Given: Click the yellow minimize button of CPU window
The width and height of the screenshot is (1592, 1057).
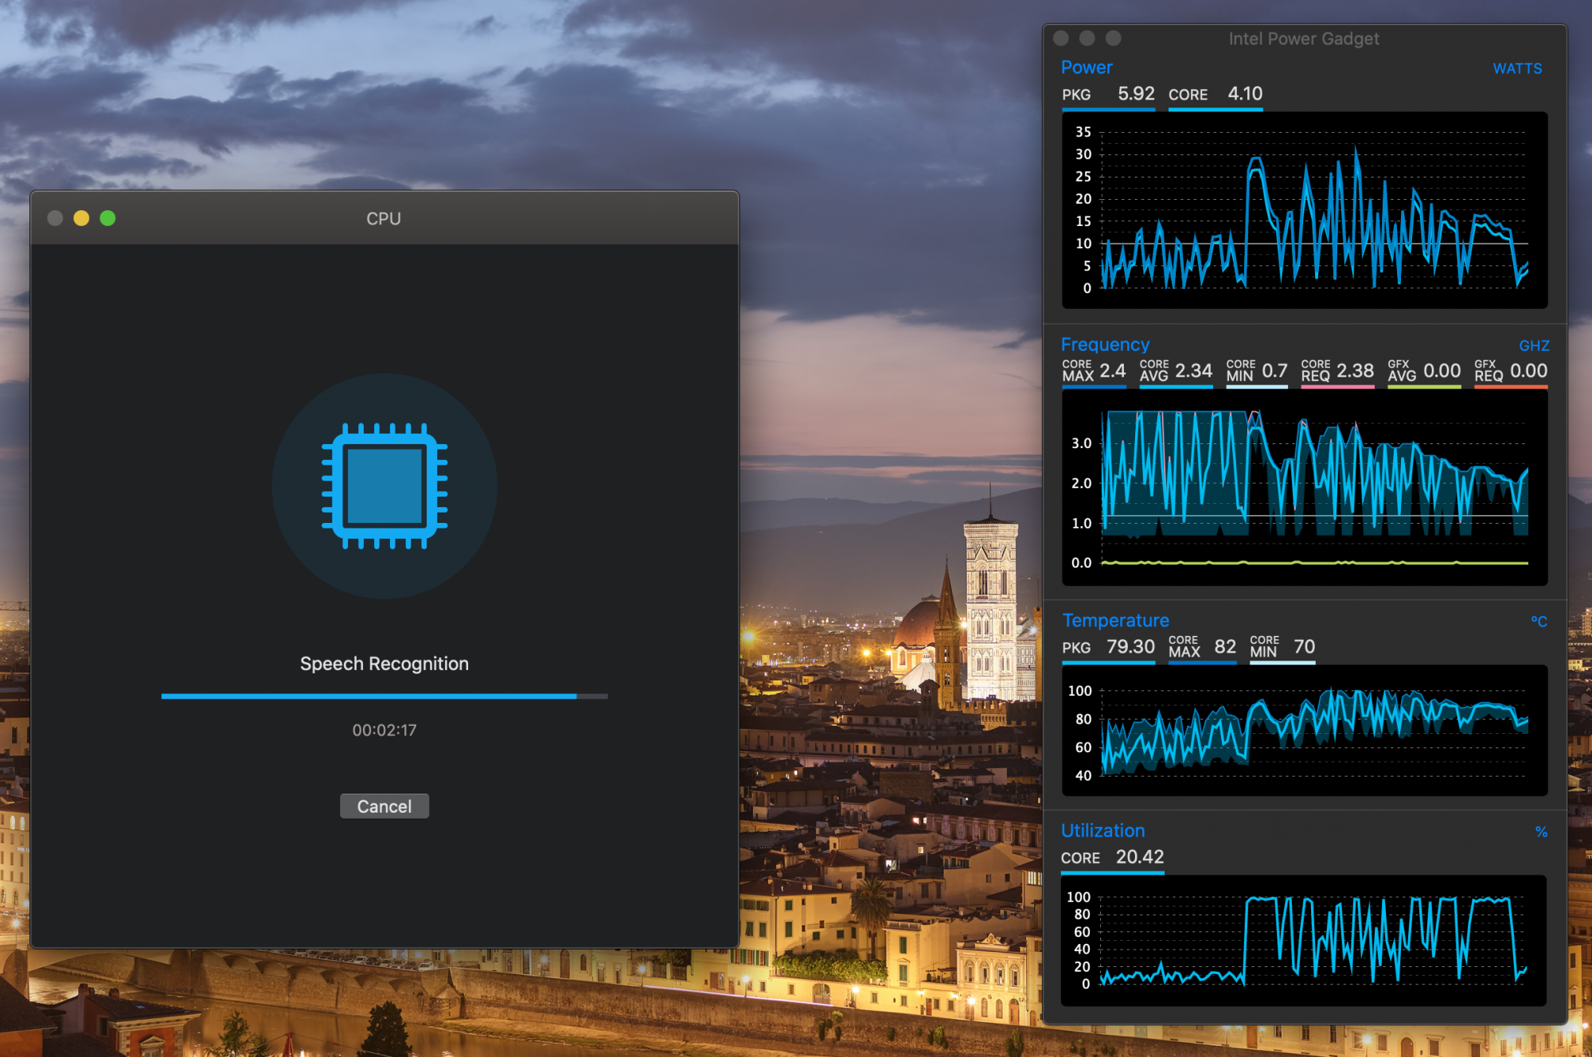Looking at the screenshot, I should 81,218.
